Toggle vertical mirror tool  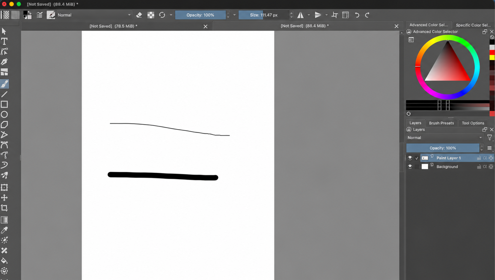pyautogui.click(x=318, y=15)
